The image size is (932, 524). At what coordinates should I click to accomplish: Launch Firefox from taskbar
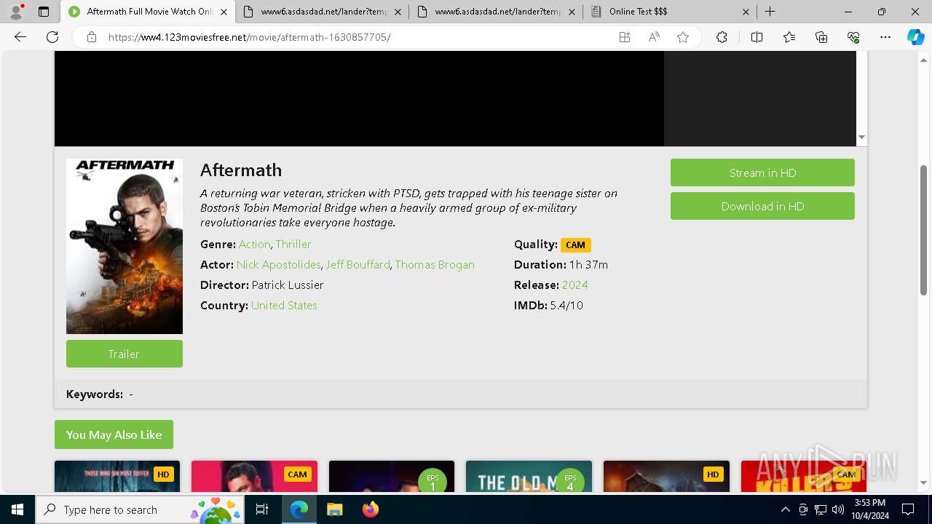pos(371,509)
